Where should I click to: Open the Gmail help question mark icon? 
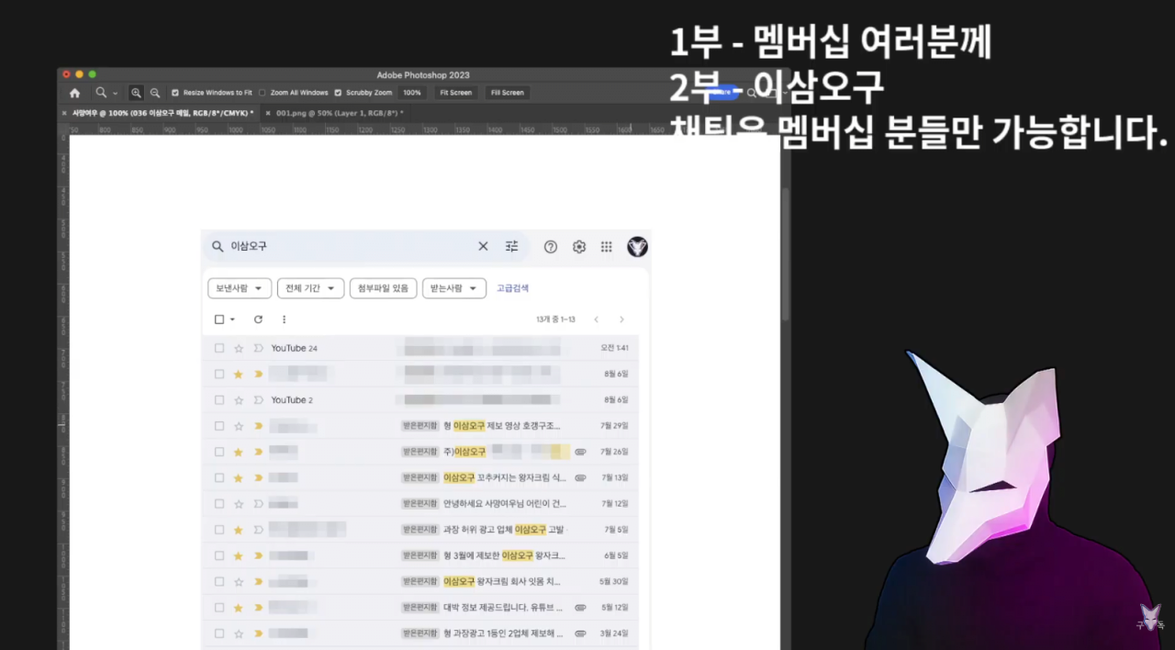(551, 246)
